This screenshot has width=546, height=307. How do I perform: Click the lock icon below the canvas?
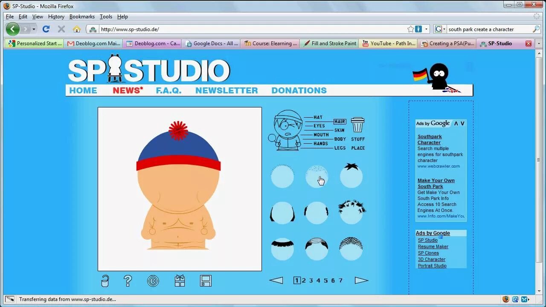105,281
